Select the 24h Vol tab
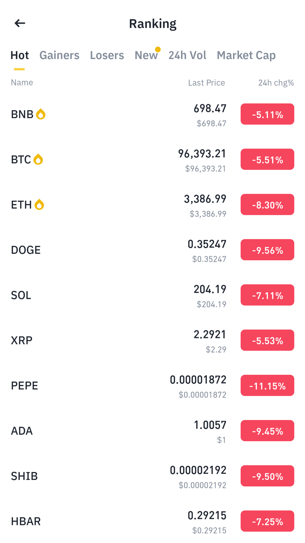The image size is (305, 543). click(x=188, y=55)
